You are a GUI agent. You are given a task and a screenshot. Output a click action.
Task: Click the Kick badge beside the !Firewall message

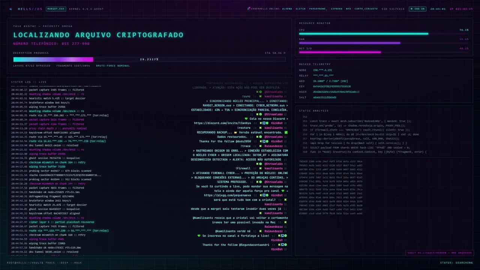pos(260,168)
